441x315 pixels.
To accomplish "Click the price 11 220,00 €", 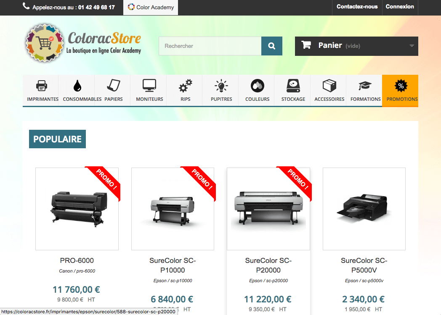I will click(268, 299).
